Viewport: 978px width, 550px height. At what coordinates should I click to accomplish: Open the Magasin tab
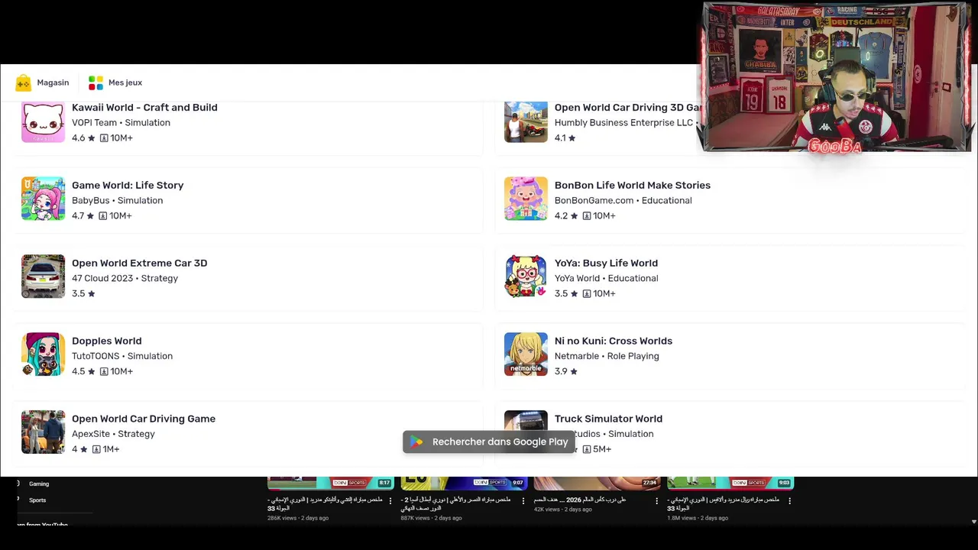pos(42,82)
